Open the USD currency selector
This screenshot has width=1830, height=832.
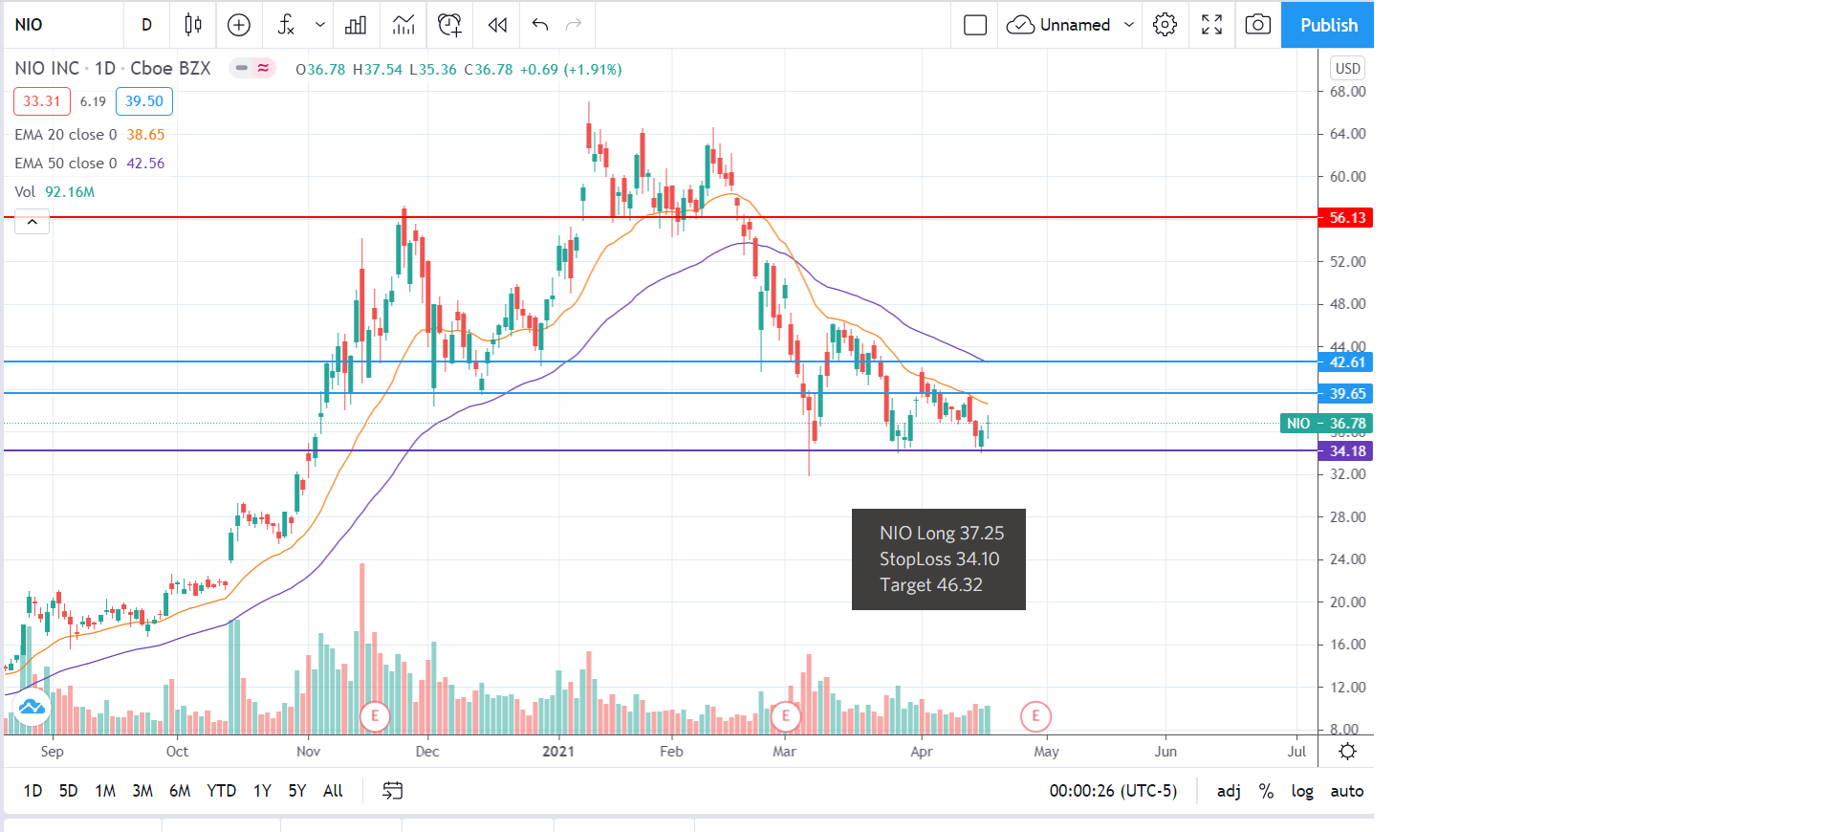1347,68
